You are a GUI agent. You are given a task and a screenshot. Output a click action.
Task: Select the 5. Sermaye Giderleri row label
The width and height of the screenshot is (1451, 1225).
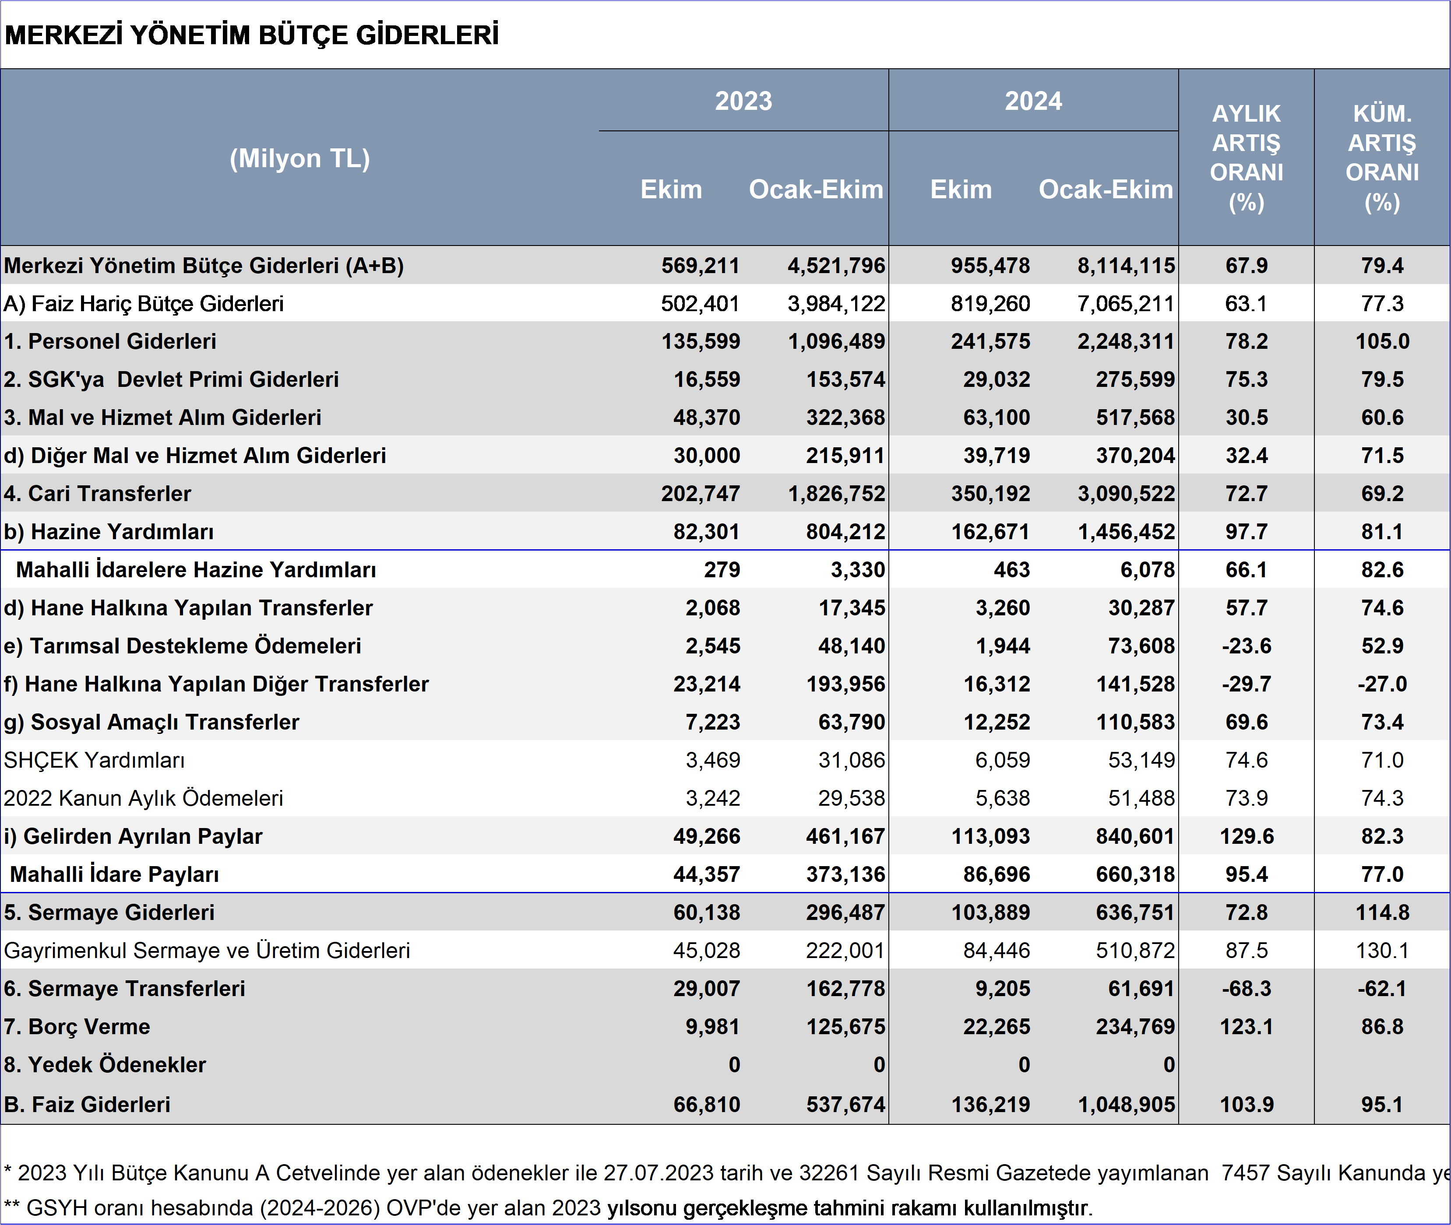(109, 912)
